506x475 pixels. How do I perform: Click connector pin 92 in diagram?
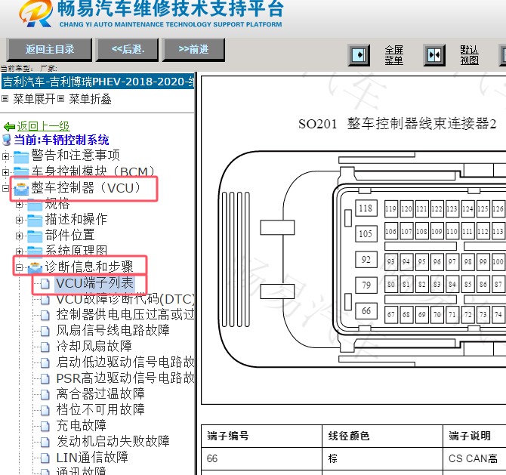pos(366,260)
